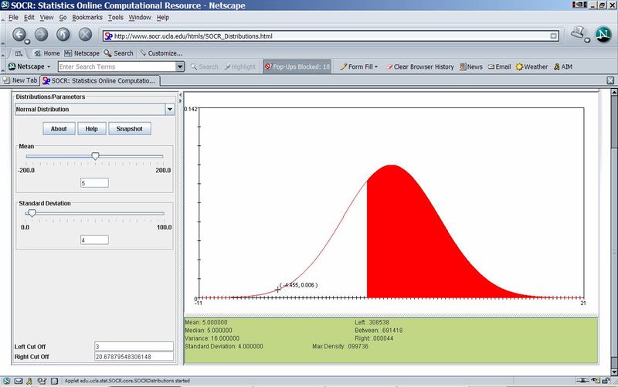Viewport: 618px width, 387px height.
Task: Open the Help menu
Action: (x=162, y=17)
